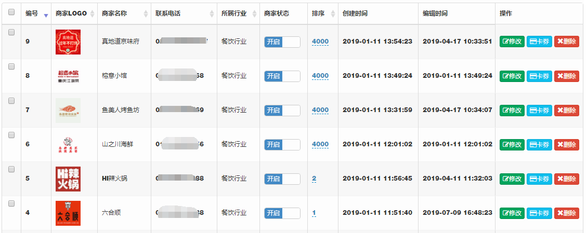Edit HI辣火锅 with 修改 button
Image resolution: width=587 pixels, height=233 pixels.
point(512,179)
